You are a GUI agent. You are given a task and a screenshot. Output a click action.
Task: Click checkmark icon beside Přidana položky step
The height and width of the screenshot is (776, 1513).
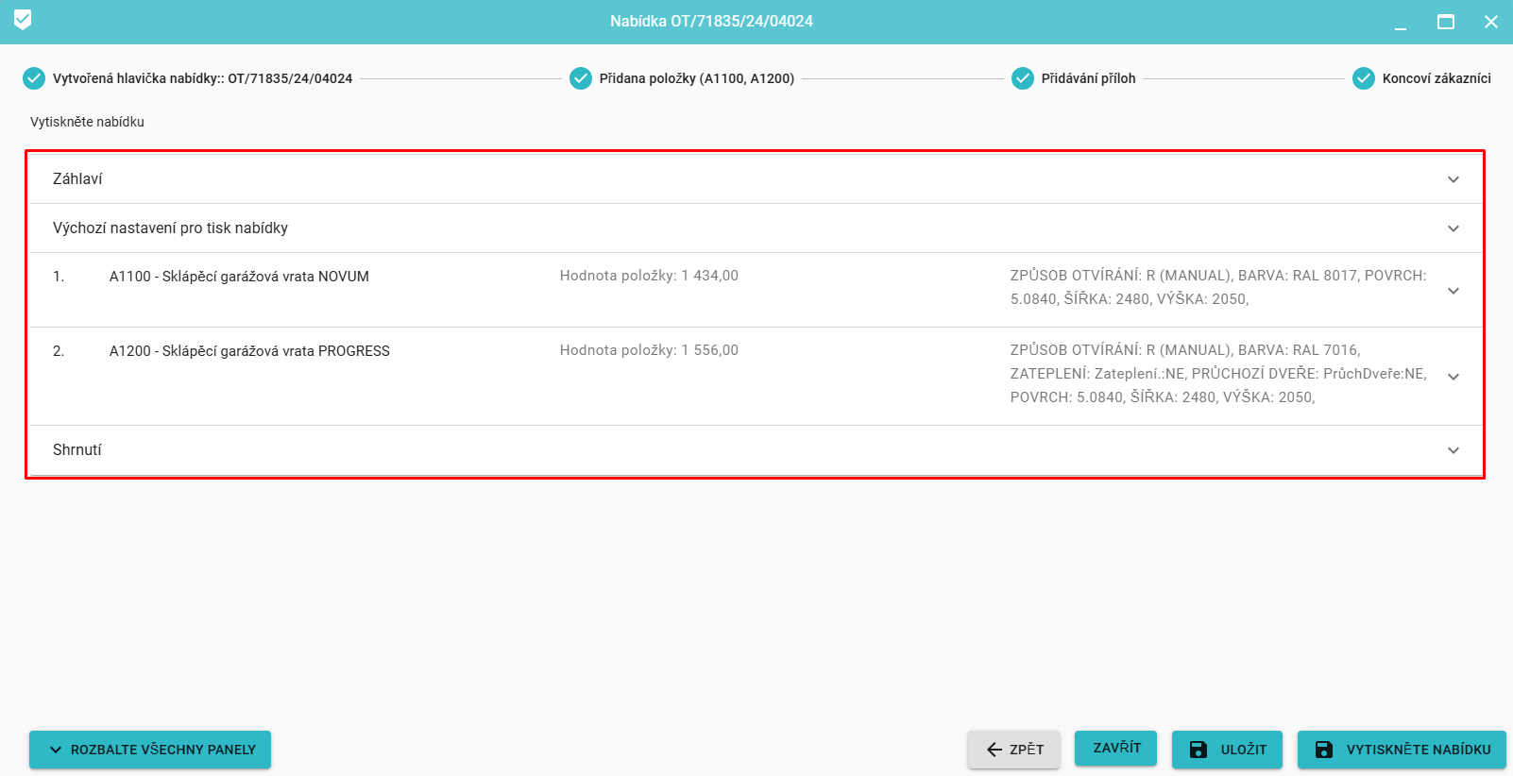point(581,78)
